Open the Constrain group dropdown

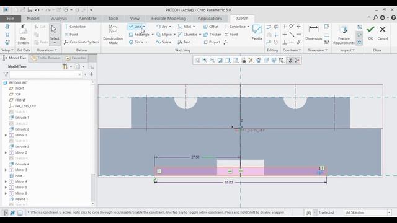click(x=292, y=50)
